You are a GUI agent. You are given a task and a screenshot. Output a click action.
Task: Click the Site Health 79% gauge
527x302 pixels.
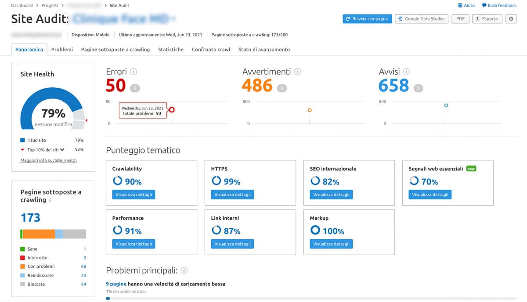coord(52,108)
